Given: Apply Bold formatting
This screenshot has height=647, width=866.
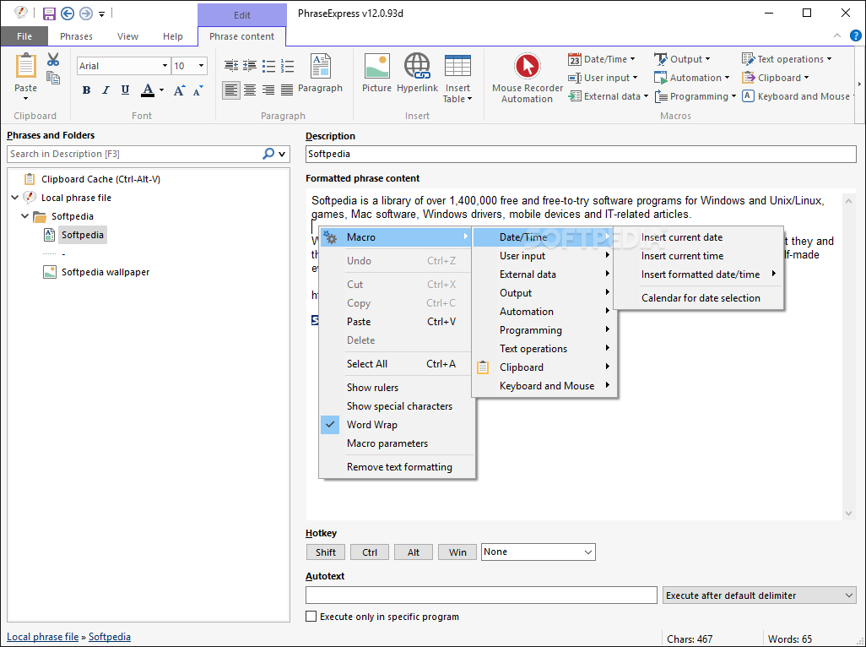Looking at the screenshot, I should coord(86,90).
